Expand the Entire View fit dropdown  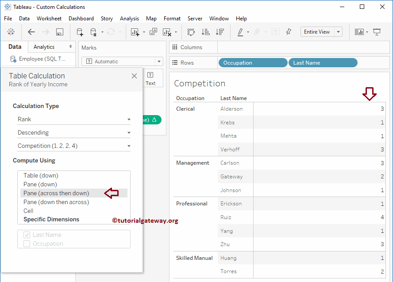(x=339, y=32)
